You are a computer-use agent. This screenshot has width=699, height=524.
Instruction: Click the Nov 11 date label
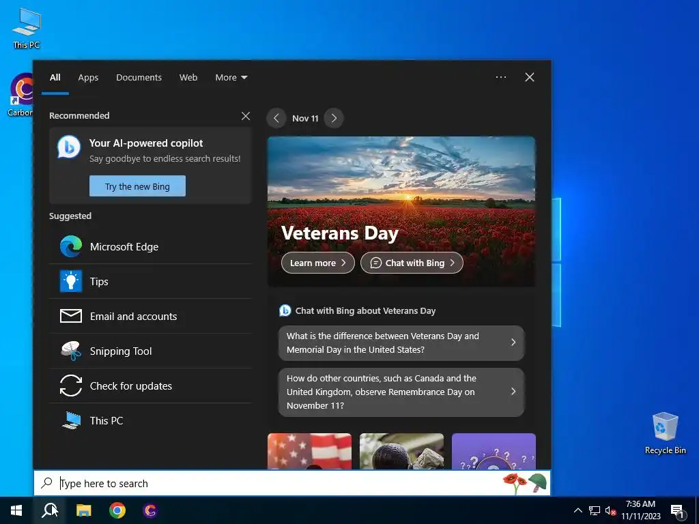305,118
